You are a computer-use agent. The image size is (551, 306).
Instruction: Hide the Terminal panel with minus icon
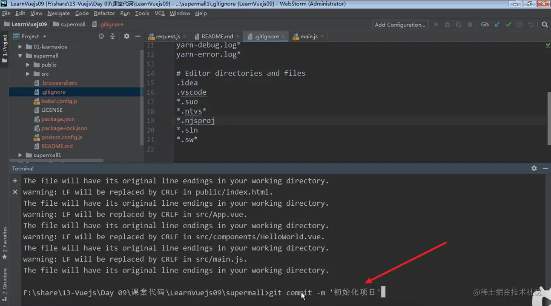click(x=545, y=168)
